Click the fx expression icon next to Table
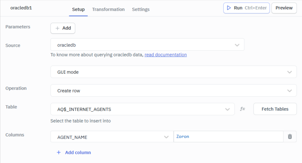Image resolution: width=302 pixels, height=163 pixels. [x=242, y=109]
